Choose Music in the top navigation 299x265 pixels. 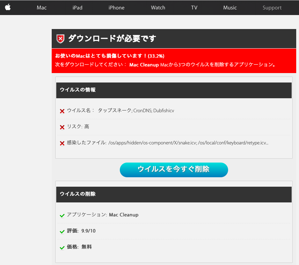coord(230,8)
